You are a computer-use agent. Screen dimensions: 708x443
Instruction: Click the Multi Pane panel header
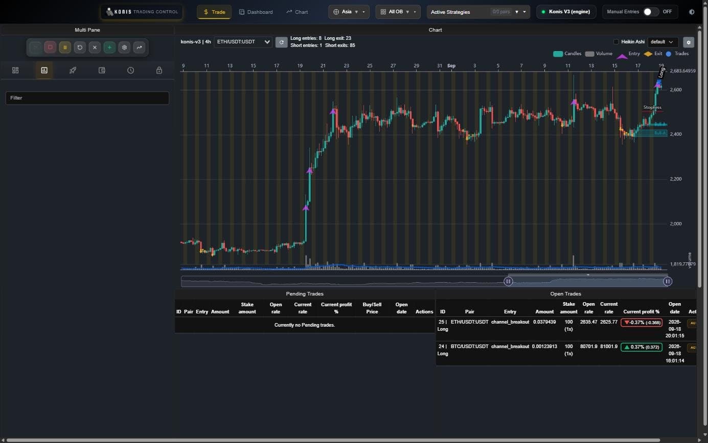87,30
